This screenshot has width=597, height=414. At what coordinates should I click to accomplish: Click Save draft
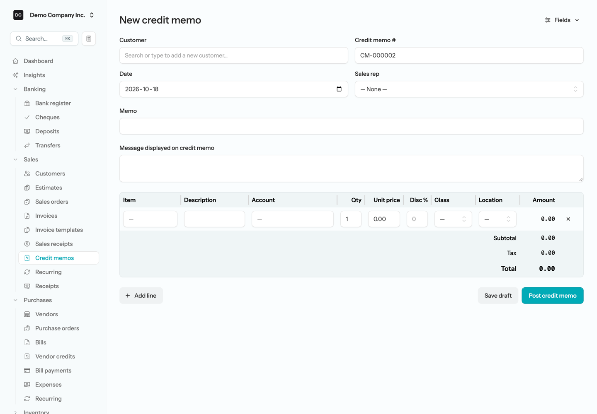coord(498,296)
